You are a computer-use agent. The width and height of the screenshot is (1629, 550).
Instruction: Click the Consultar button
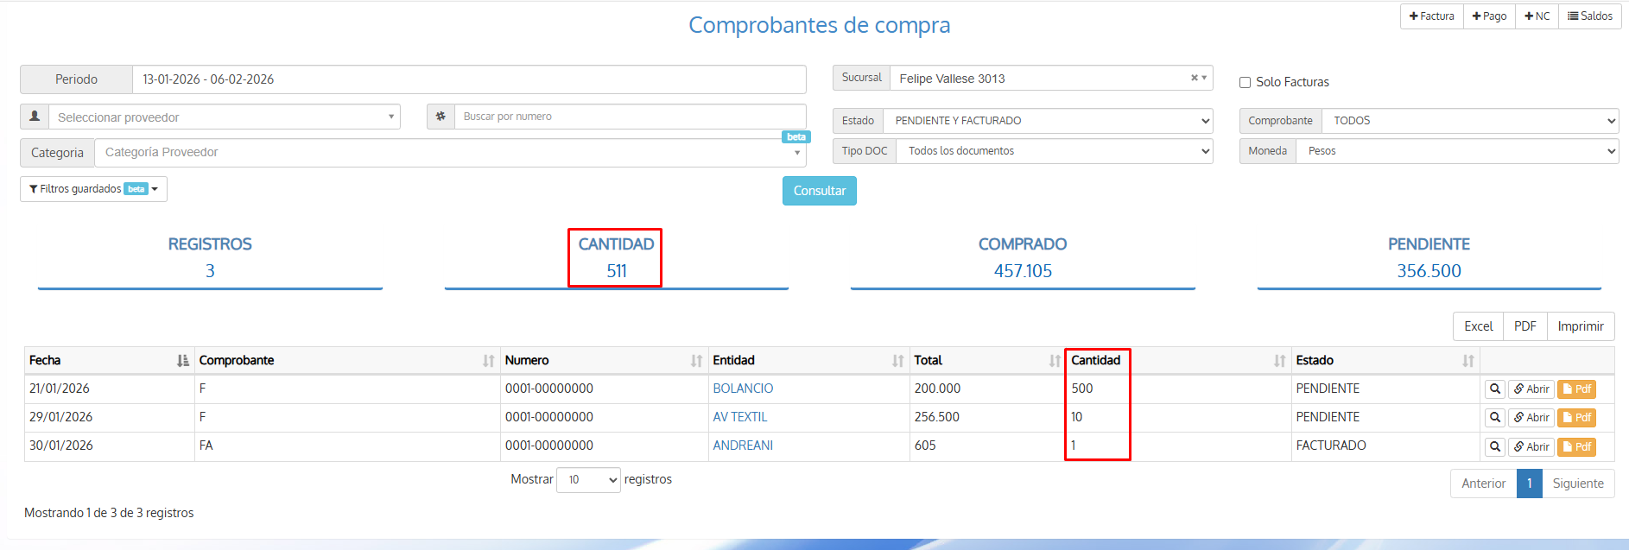(x=820, y=191)
